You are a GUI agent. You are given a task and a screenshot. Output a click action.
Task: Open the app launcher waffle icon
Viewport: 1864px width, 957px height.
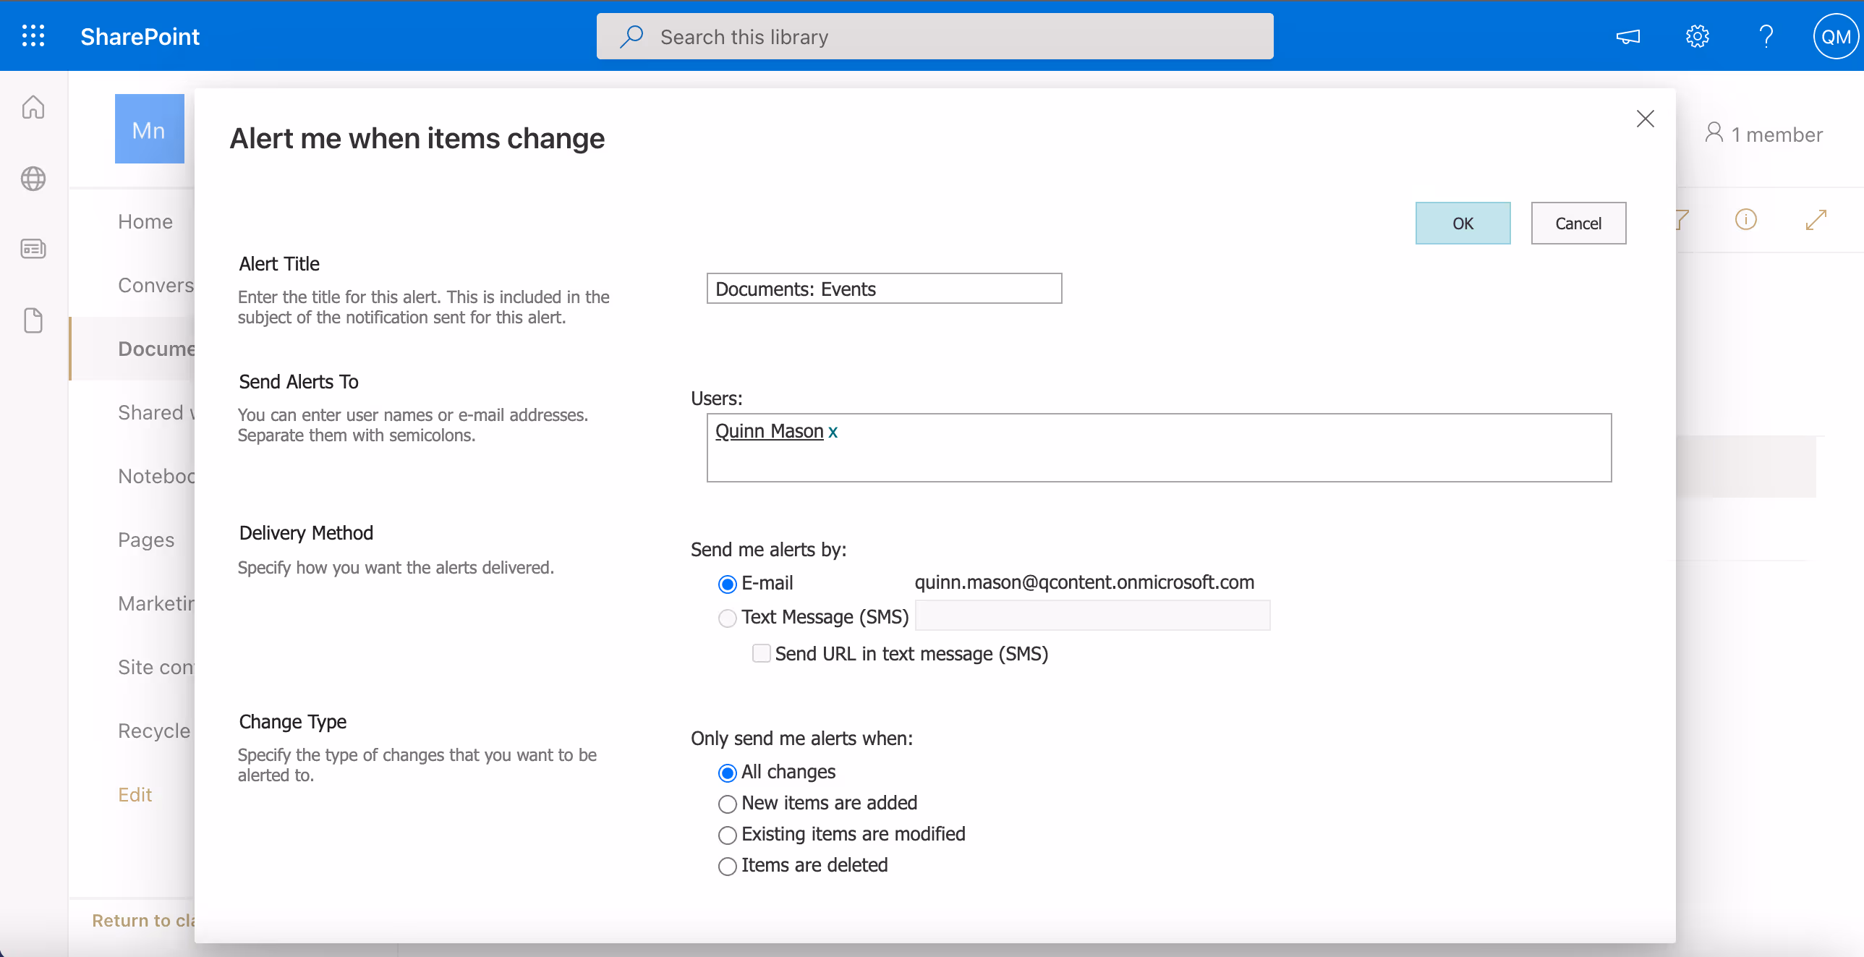pyautogui.click(x=33, y=36)
